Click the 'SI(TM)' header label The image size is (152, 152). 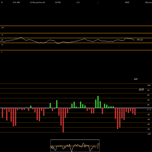click(x=58, y=2)
